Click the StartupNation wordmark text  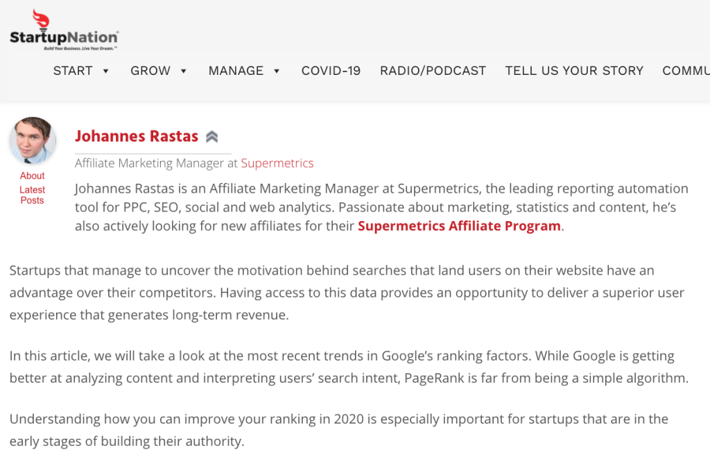[x=64, y=37]
